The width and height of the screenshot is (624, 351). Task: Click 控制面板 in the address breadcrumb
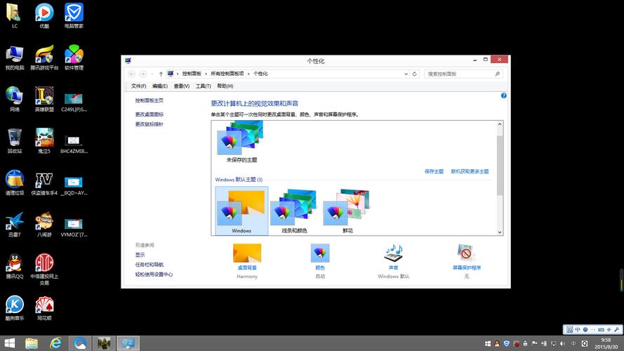192,74
